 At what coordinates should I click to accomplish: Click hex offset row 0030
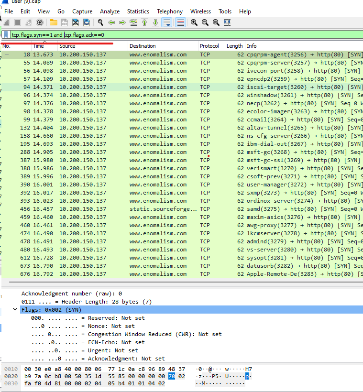11,383
